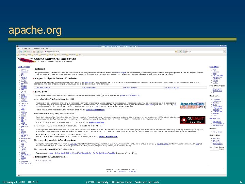
Task: Open the first bookmarks toolbar folder
Action: coord(21,55)
